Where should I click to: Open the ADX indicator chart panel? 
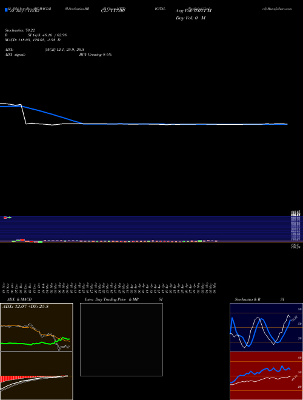point(36,327)
